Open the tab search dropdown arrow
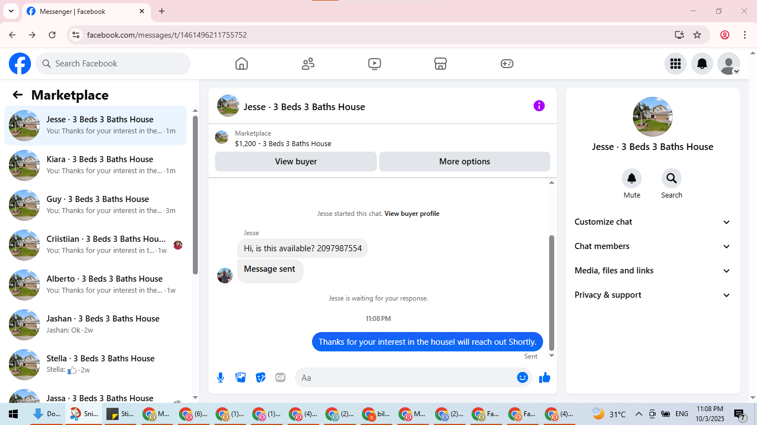757x425 pixels. [x=11, y=11]
